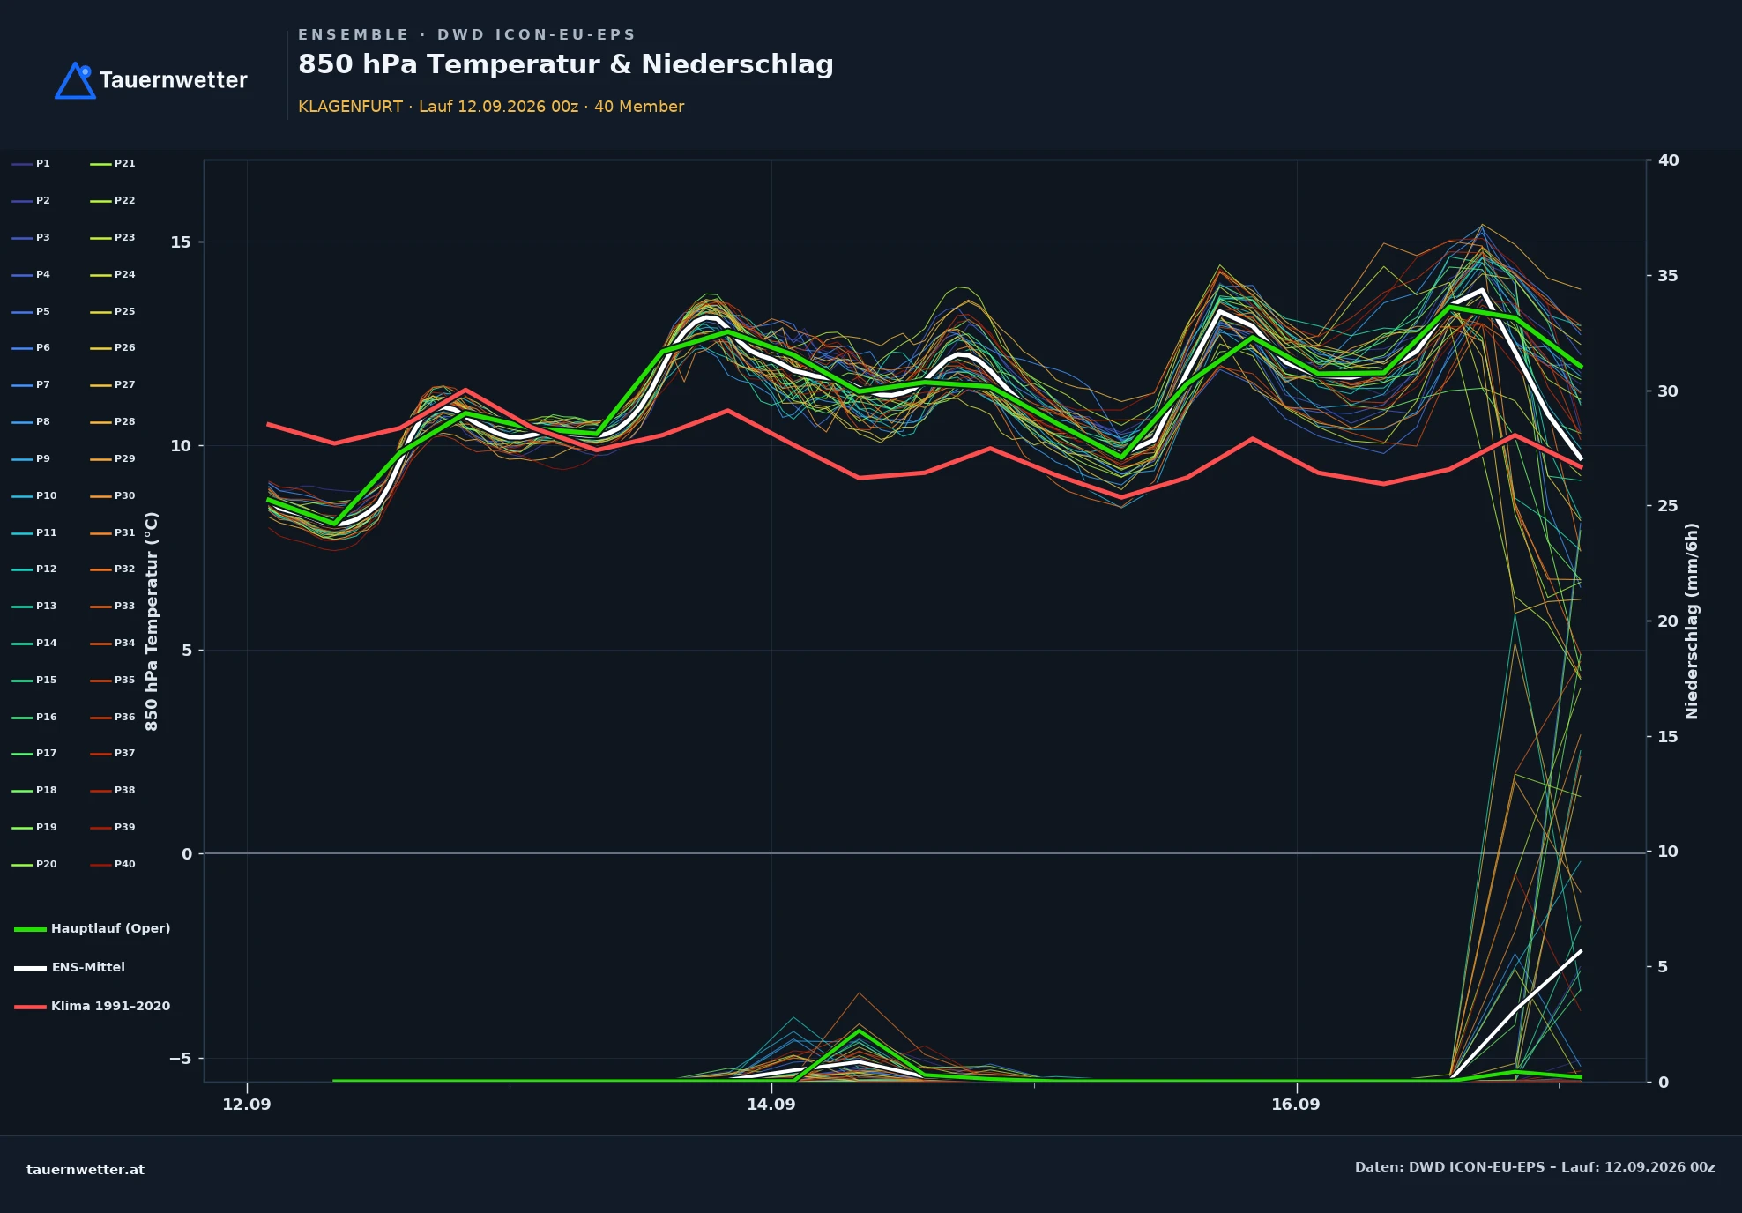Select the P13 legend entry

click(34, 606)
